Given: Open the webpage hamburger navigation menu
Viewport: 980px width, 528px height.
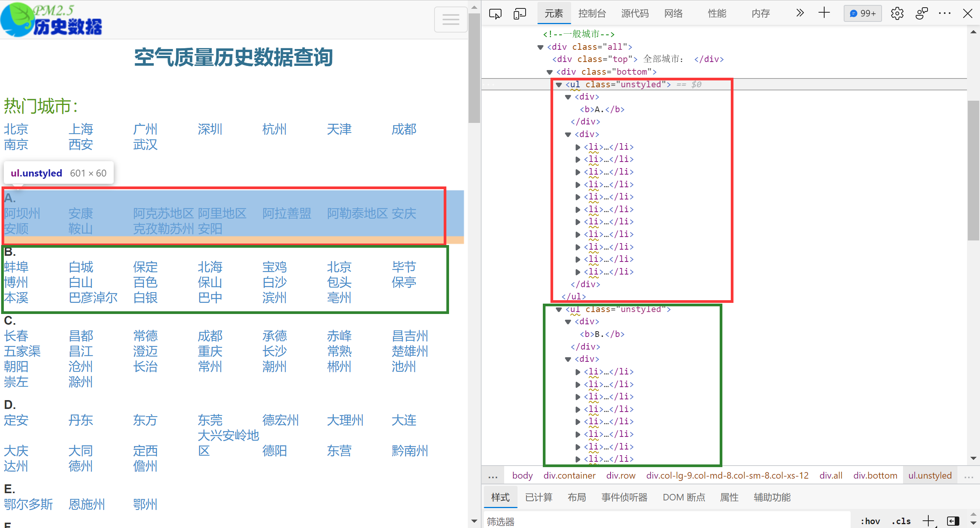Looking at the screenshot, I should click(451, 20).
